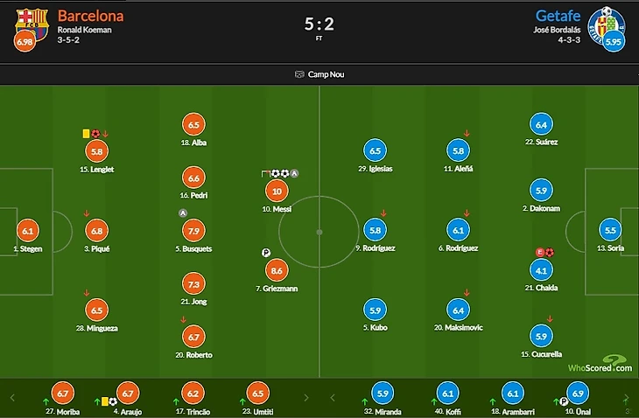Select substitute Ünal's 6.9 rating
Screen dimensions: 639x418
578,394
